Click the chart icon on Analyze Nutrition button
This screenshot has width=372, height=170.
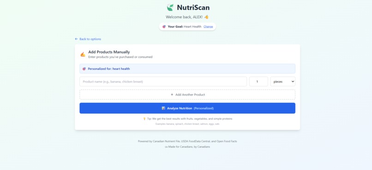pos(163,108)
